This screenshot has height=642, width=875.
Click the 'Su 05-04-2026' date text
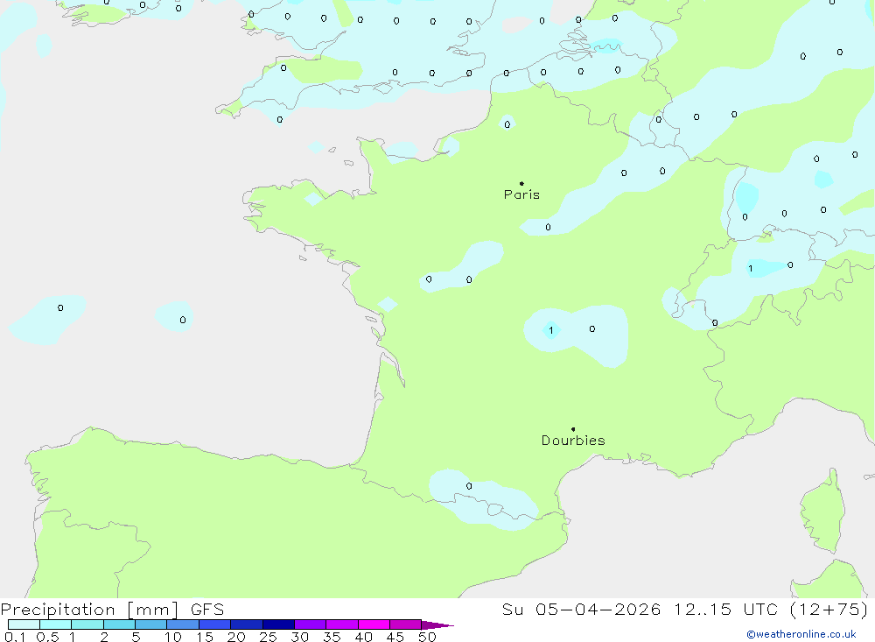point(582,610)
